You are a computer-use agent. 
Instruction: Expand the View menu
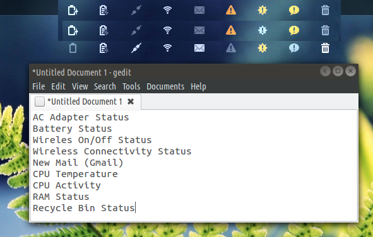coord(80,86)
